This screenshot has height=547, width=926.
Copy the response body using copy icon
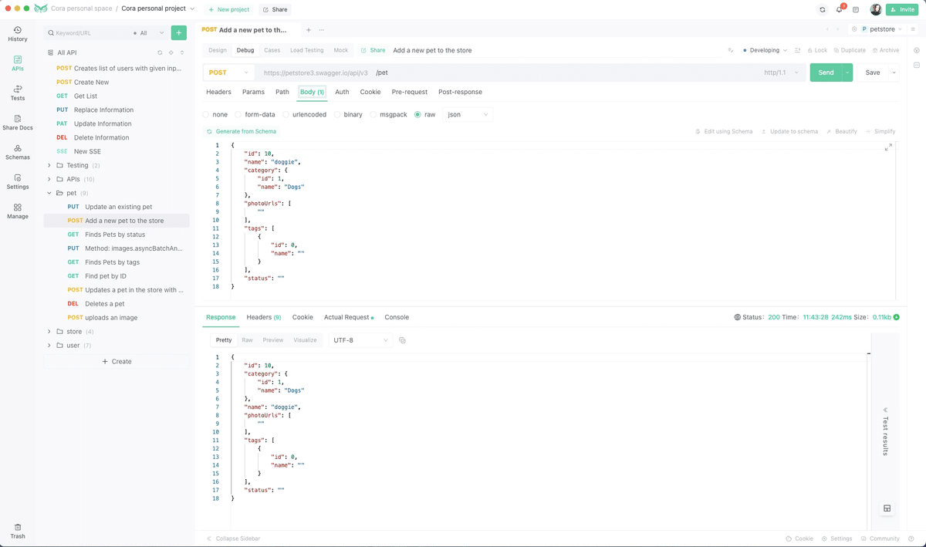tap(402, 339)
